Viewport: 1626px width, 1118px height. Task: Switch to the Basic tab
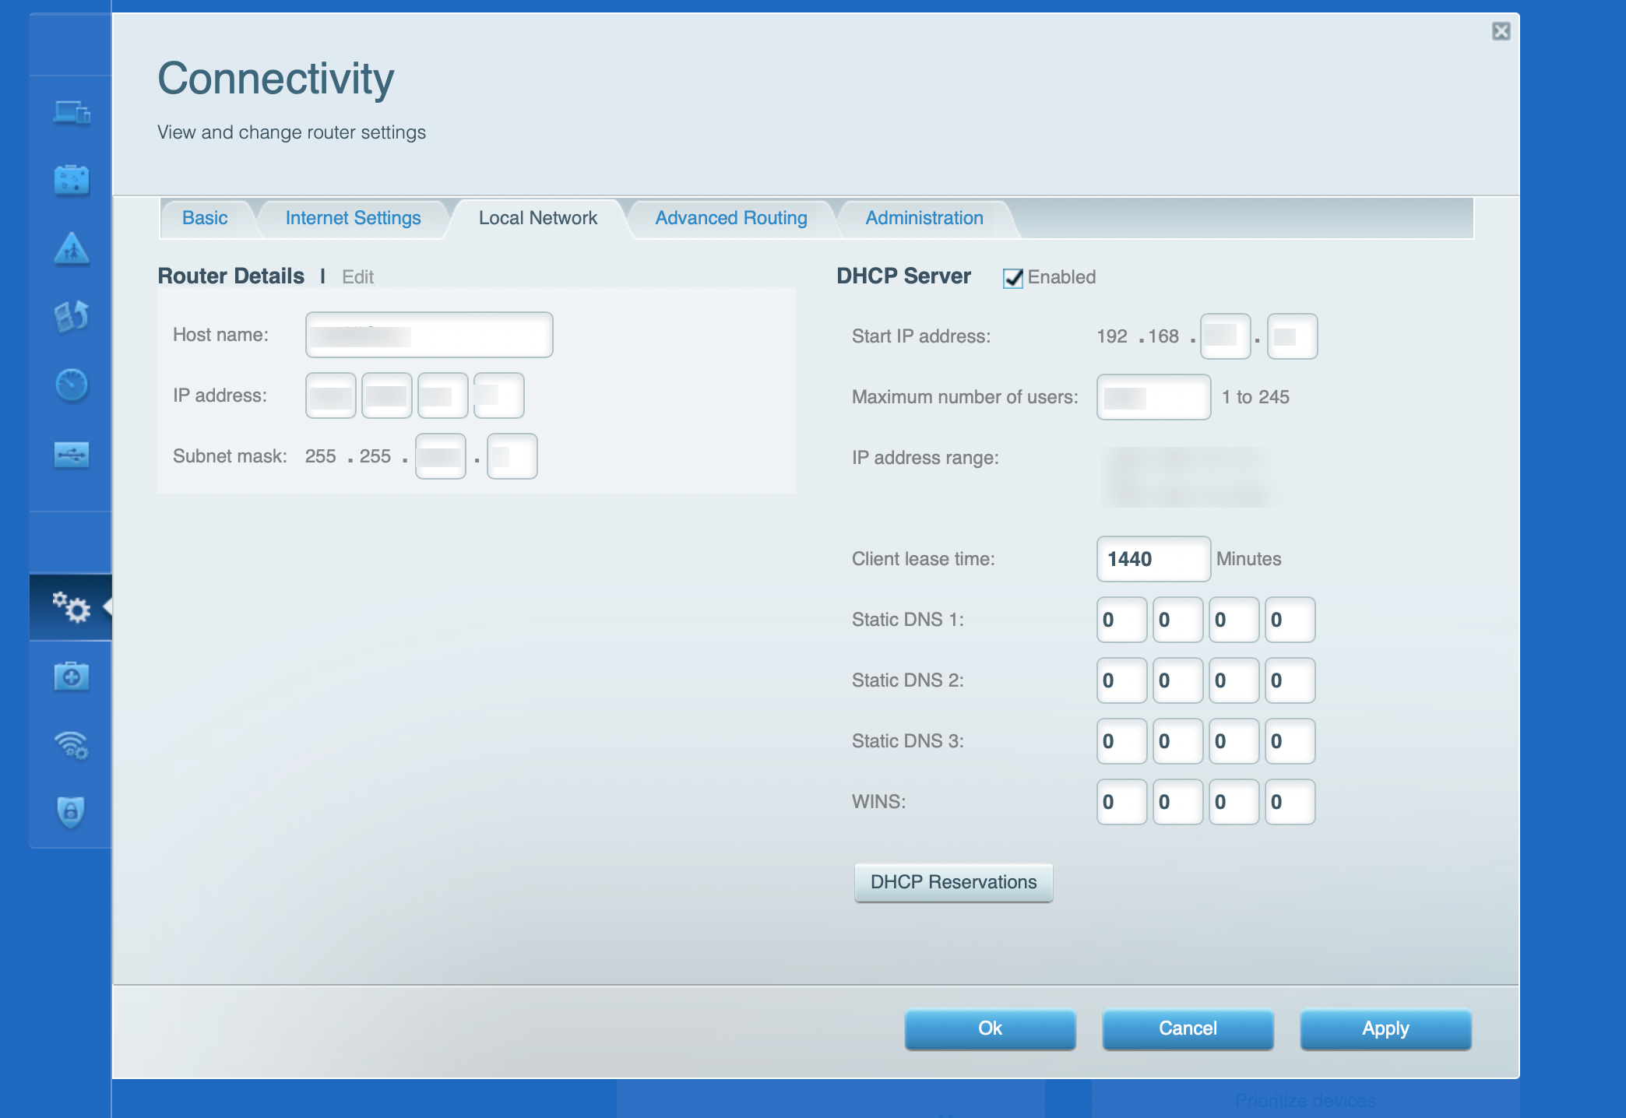205,218
